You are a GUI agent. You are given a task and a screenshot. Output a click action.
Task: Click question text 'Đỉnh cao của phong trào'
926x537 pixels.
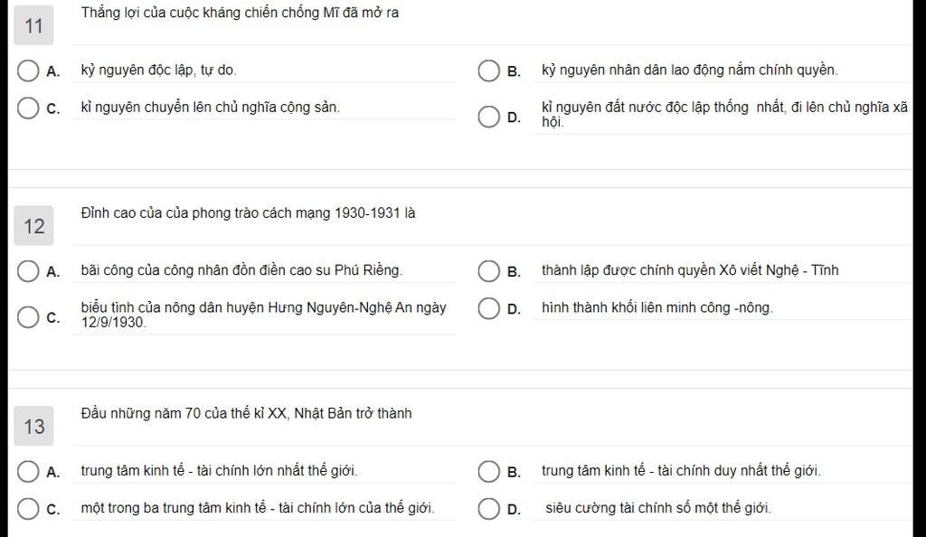248,213
